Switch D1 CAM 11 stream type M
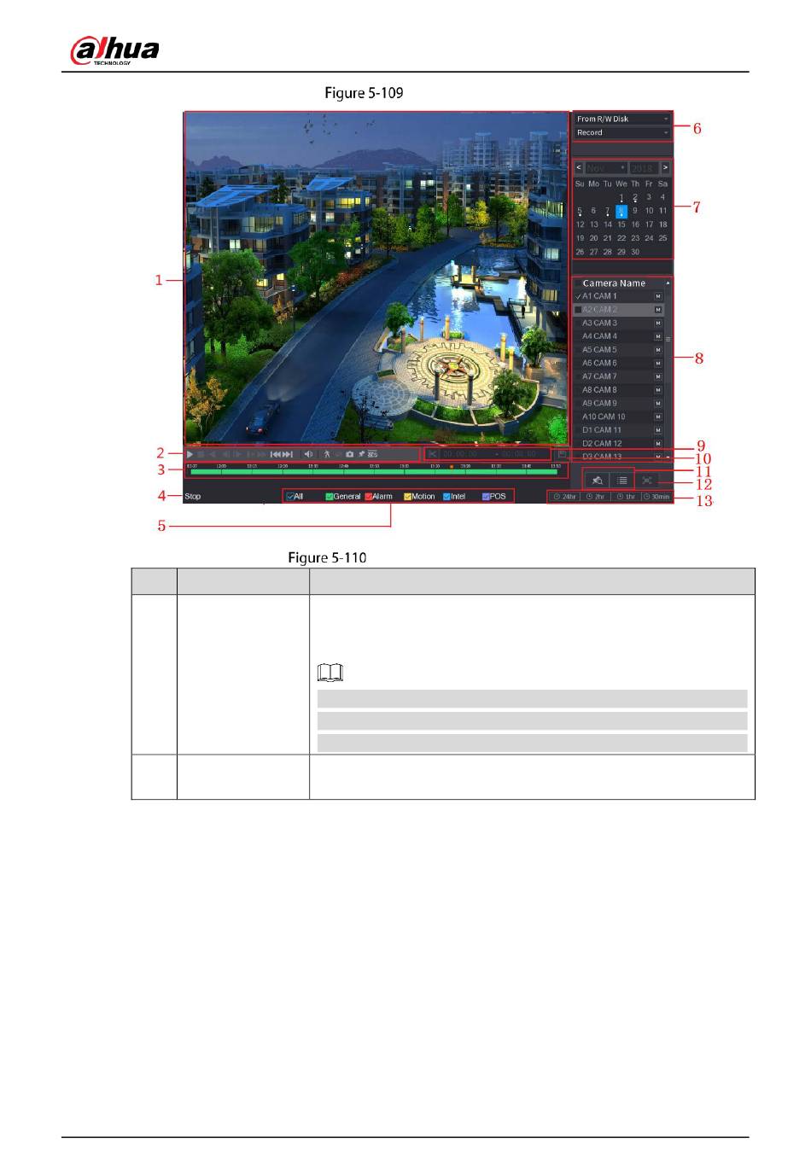The width and height of the screenshot is (811, 1160). click(658, 430)
